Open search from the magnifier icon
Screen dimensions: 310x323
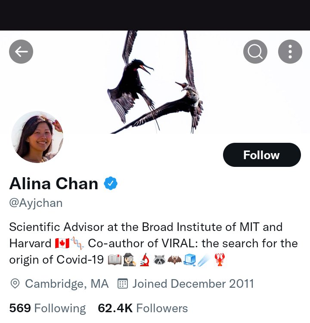(255, 52)
